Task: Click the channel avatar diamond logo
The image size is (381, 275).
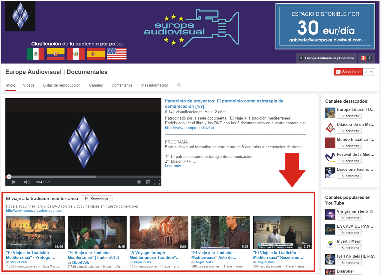Action: (20, 16)
